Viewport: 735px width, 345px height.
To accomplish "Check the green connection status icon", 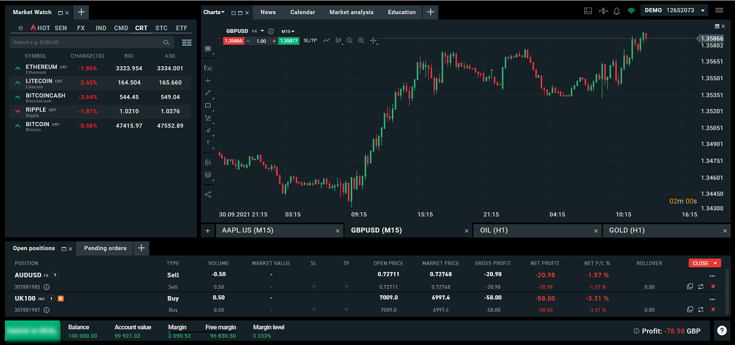I will (631, 10).
